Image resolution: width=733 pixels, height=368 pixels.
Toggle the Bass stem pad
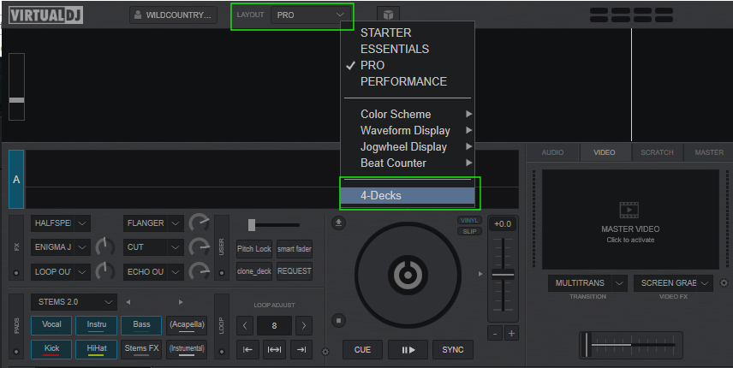[141, 325]
